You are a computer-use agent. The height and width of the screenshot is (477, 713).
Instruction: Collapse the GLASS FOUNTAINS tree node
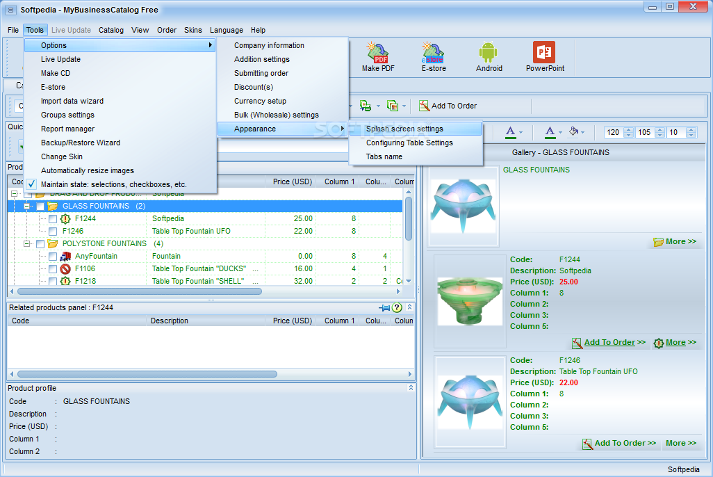(27, 207)
